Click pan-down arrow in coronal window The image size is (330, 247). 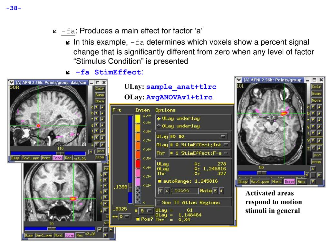105,235
